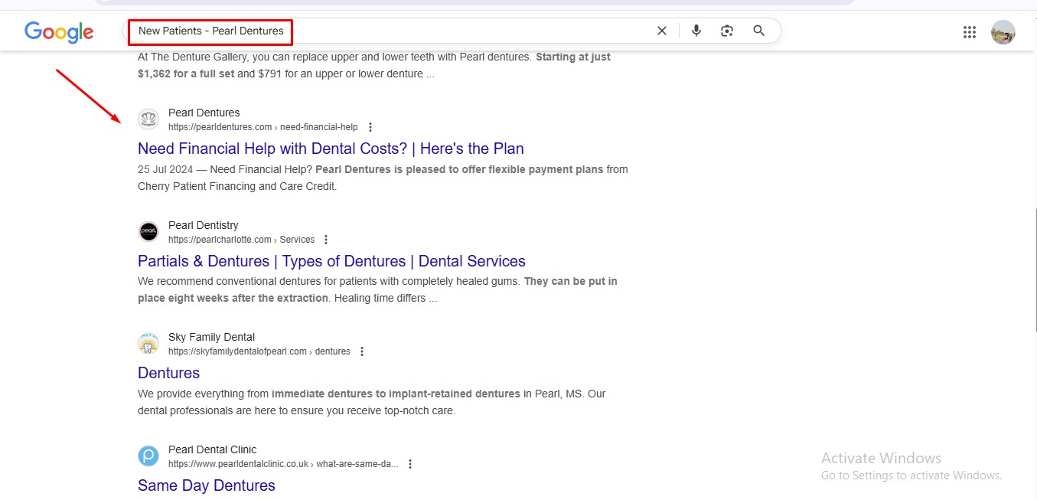Open more options for pearlcharlotte.com result
The width and height of the screenshot is (1037, 500).
pos(326,240)
